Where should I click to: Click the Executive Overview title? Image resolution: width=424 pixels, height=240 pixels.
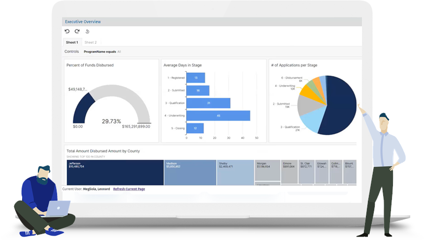(x=83, y=22)
